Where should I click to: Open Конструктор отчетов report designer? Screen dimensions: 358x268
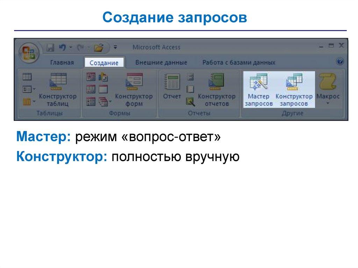click(x=216, y=89)
